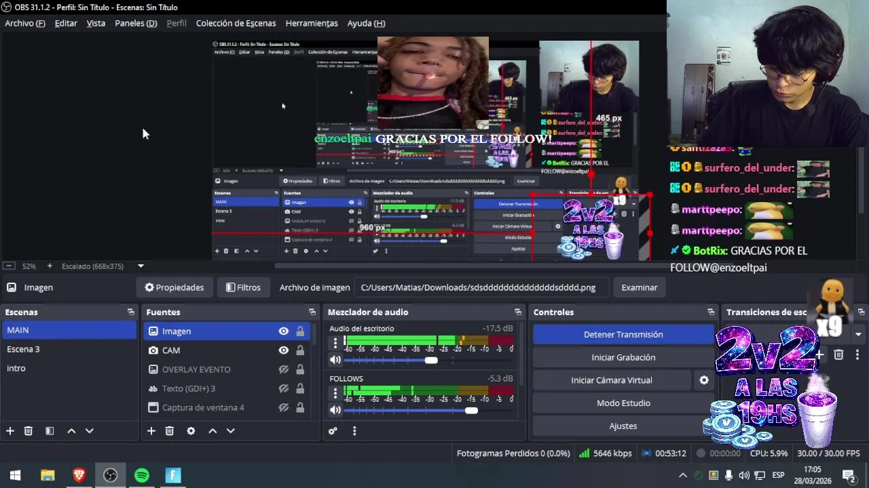Mute FOLLOWS speaker icon
This screenshot has width=869, height=488.
coord(335,410)
